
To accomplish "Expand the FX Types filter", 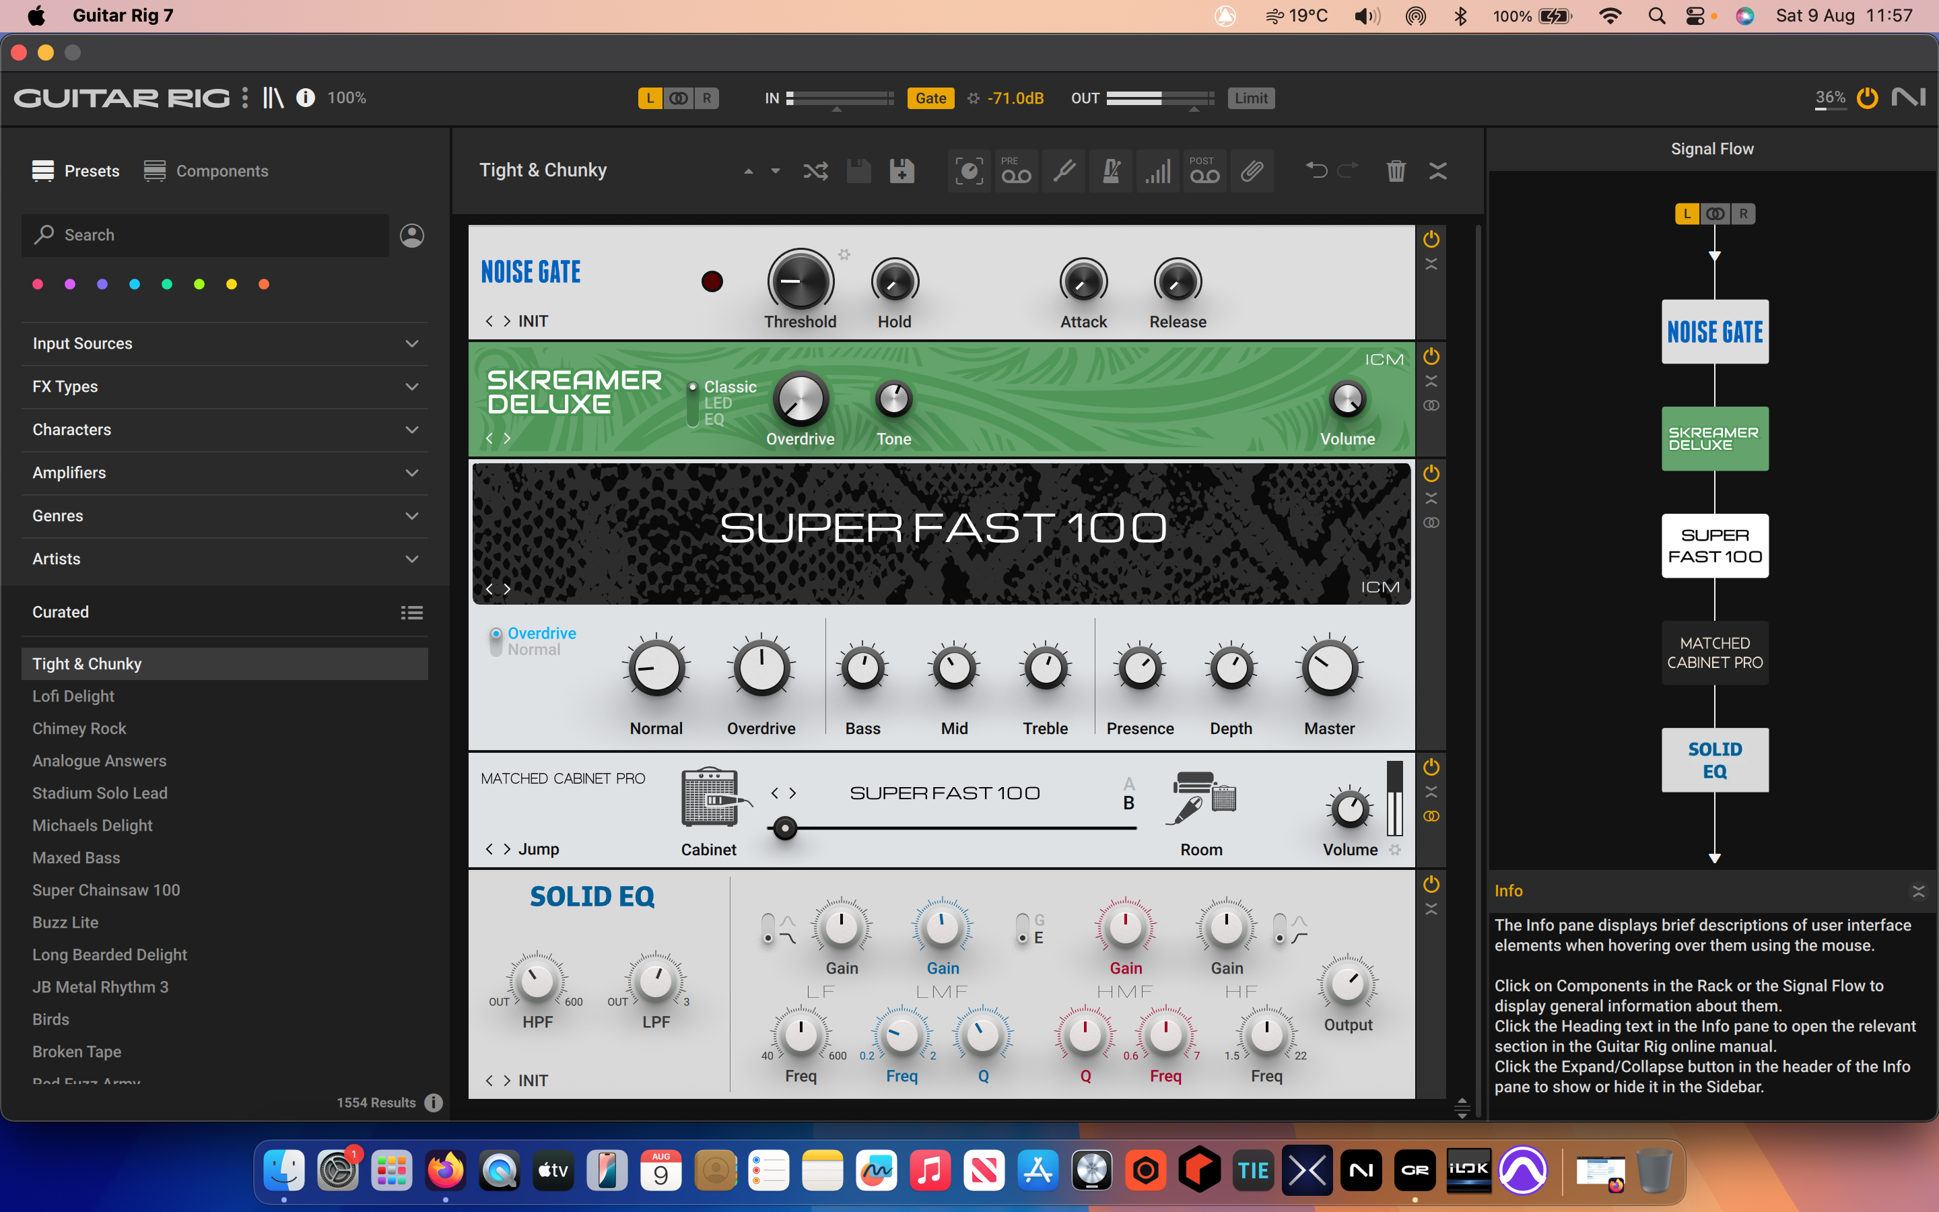I will (224, 386).
